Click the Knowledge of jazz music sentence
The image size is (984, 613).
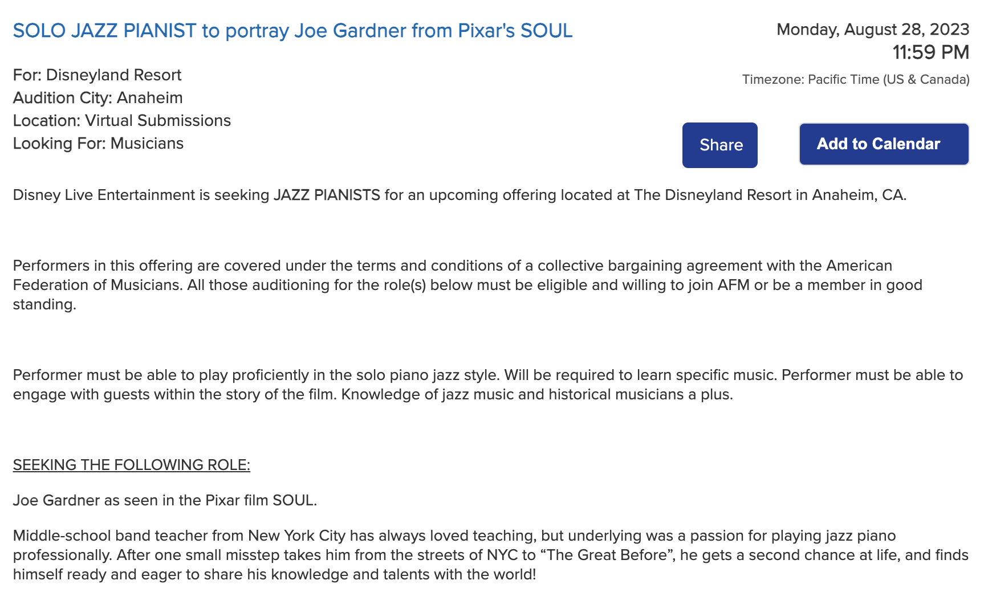(536, 395)
